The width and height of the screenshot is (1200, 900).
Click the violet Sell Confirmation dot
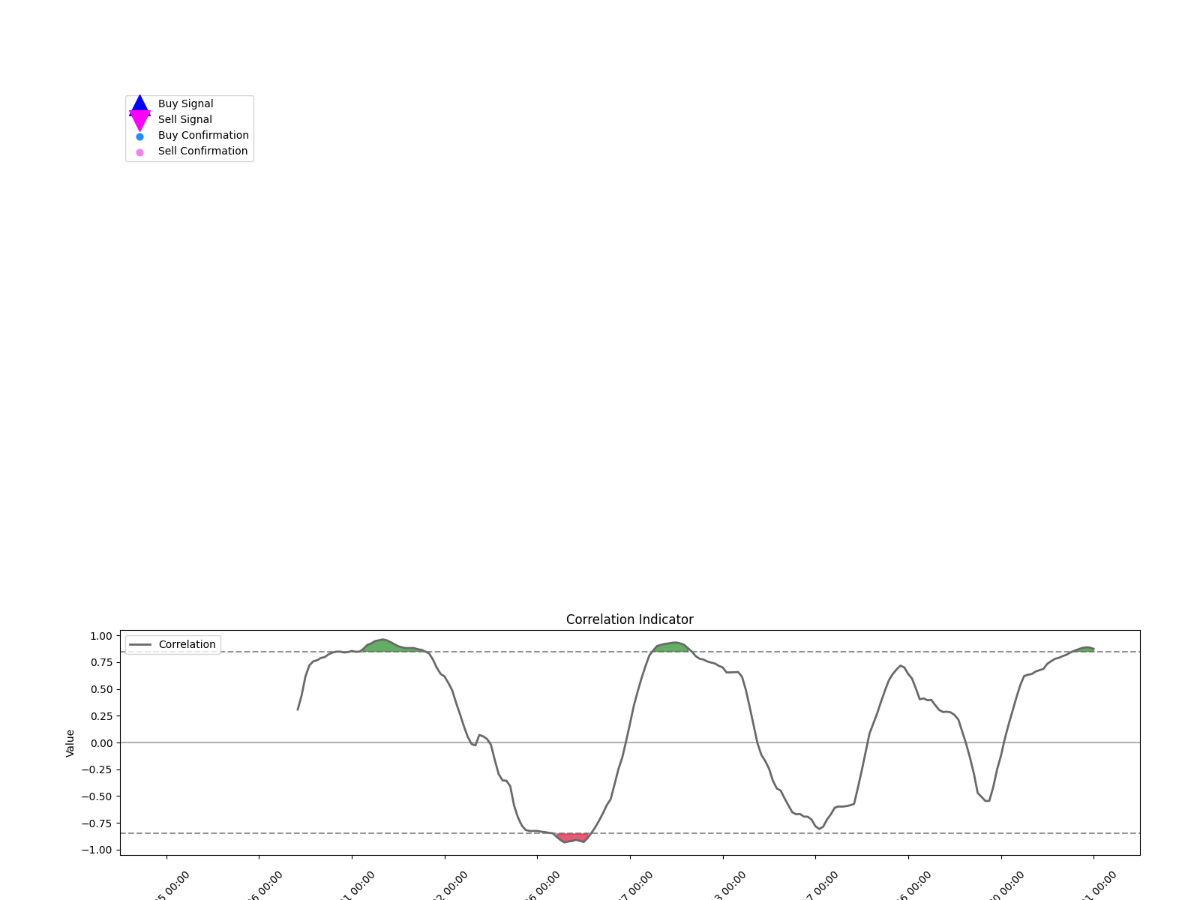point(139,152)
